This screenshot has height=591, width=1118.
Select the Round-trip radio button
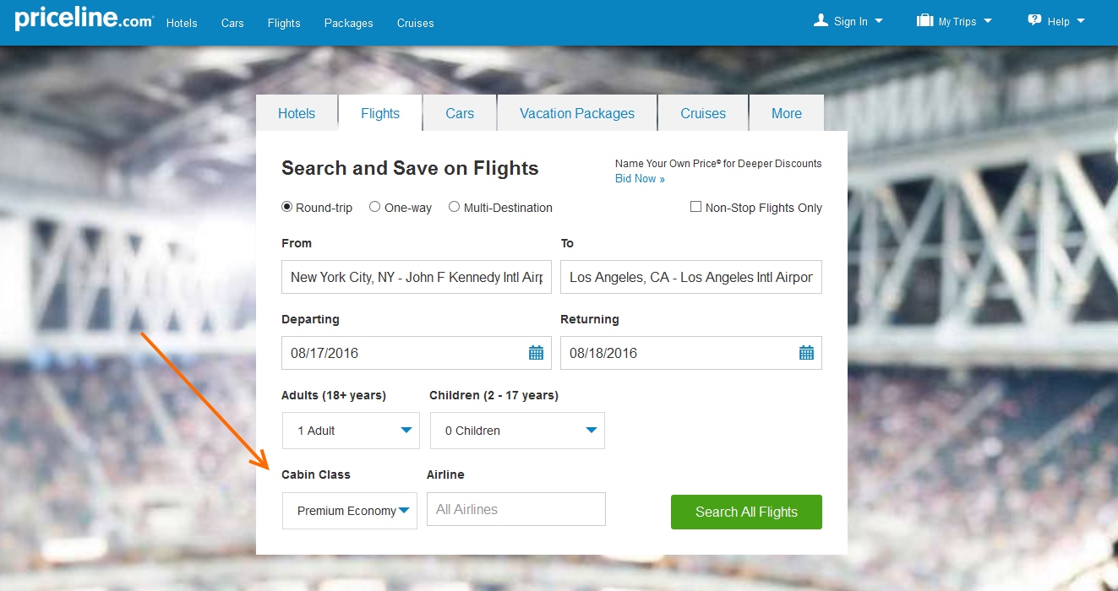287,207
